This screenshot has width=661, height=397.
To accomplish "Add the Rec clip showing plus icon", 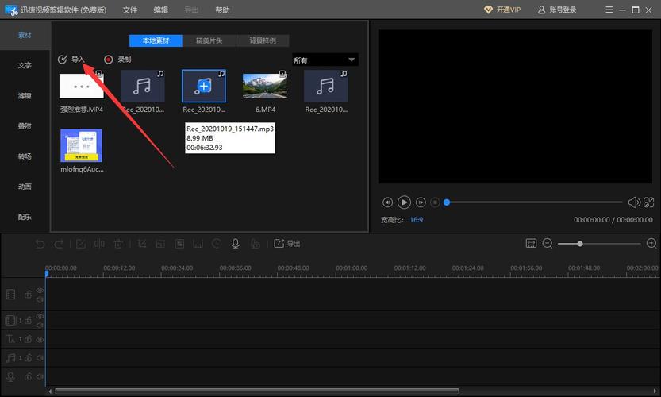I will (x=204, y=86).
